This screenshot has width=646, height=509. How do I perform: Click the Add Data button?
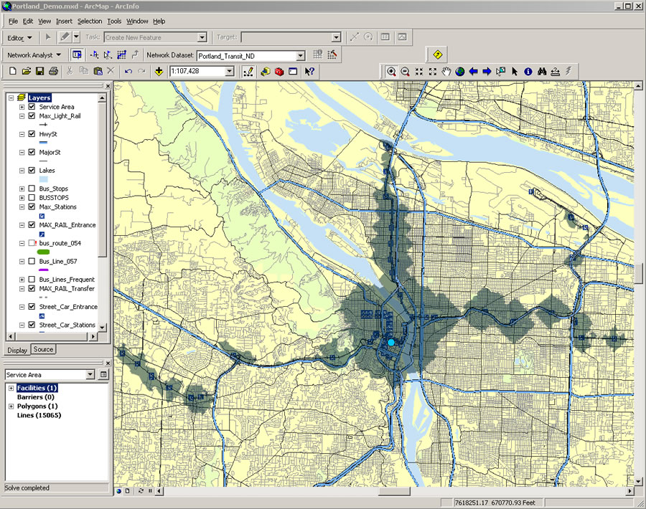[159, 71]
